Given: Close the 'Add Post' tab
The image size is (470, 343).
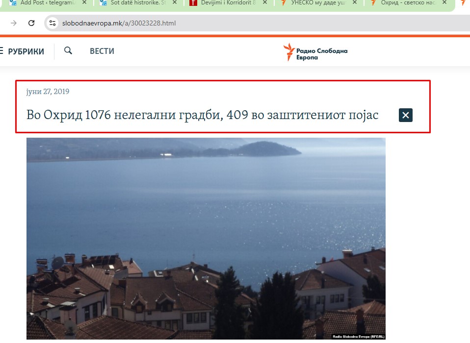Looking at the screenshot, I should tap(84, 3).
